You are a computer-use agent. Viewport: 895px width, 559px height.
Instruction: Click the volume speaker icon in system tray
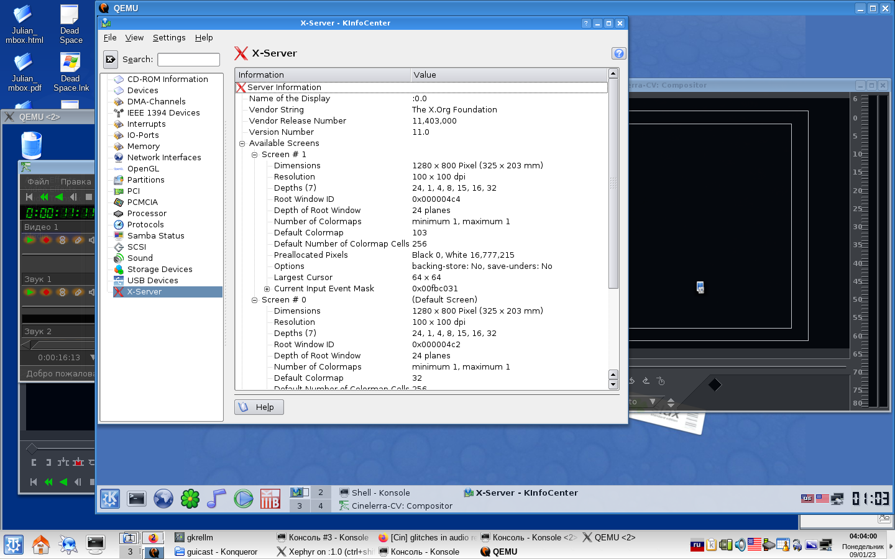740,545
